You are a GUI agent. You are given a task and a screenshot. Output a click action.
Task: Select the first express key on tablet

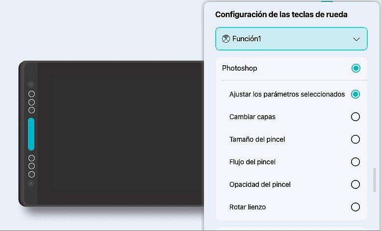point(31,94)
